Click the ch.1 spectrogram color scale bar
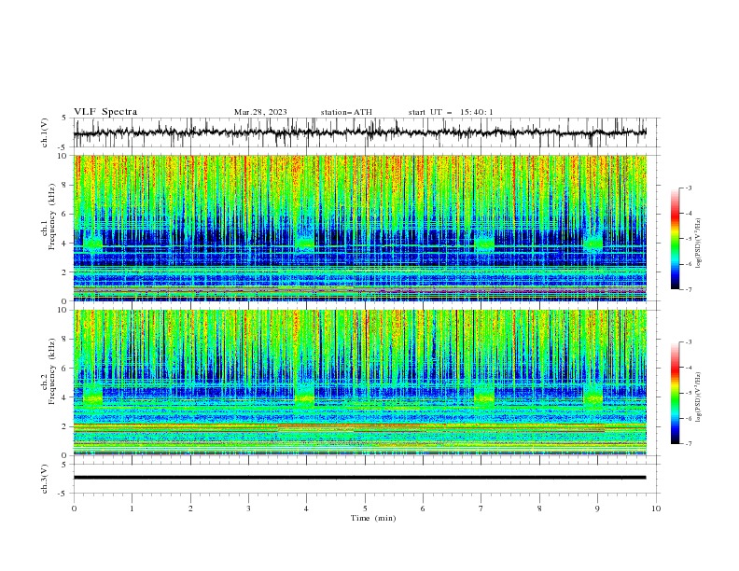The height and width of the screenshot is (571, 739). coord(676,238)
